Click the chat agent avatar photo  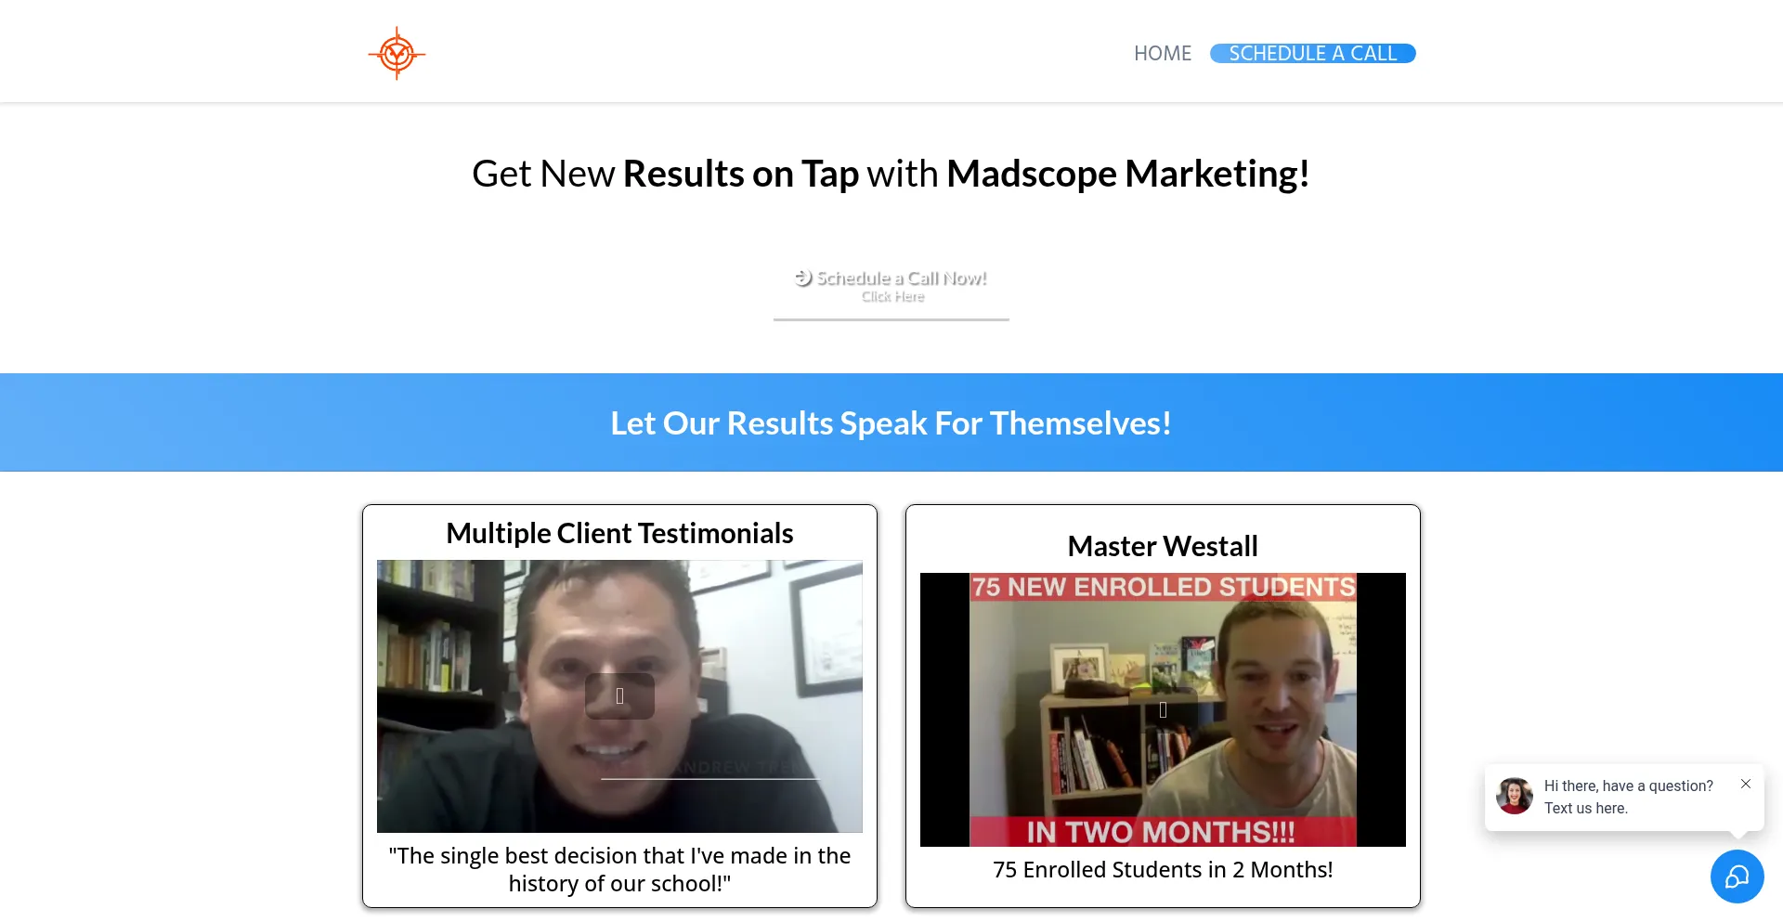click(1515, 796)
